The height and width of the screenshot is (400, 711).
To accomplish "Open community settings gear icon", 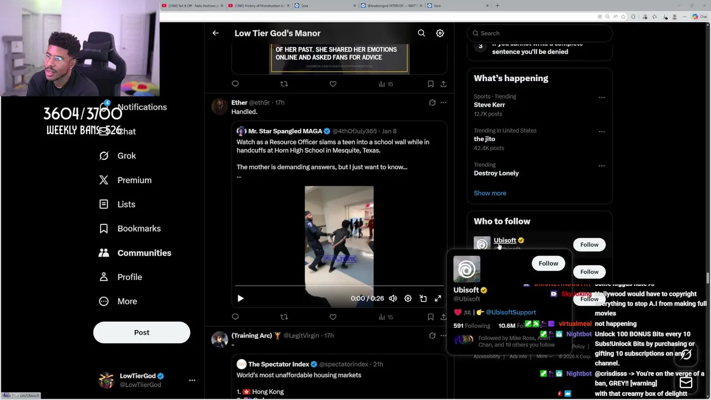I will (x=440, y=33).
